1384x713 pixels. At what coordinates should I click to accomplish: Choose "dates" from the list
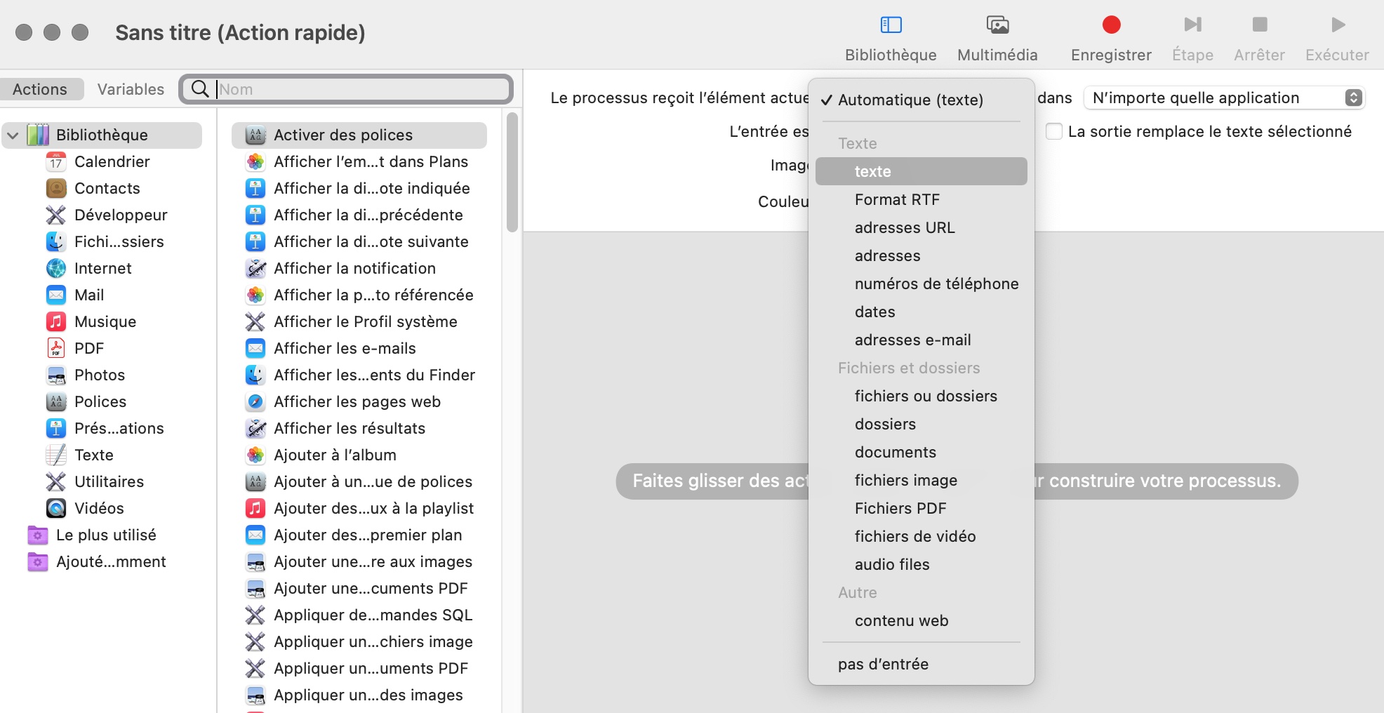(921, 312)
